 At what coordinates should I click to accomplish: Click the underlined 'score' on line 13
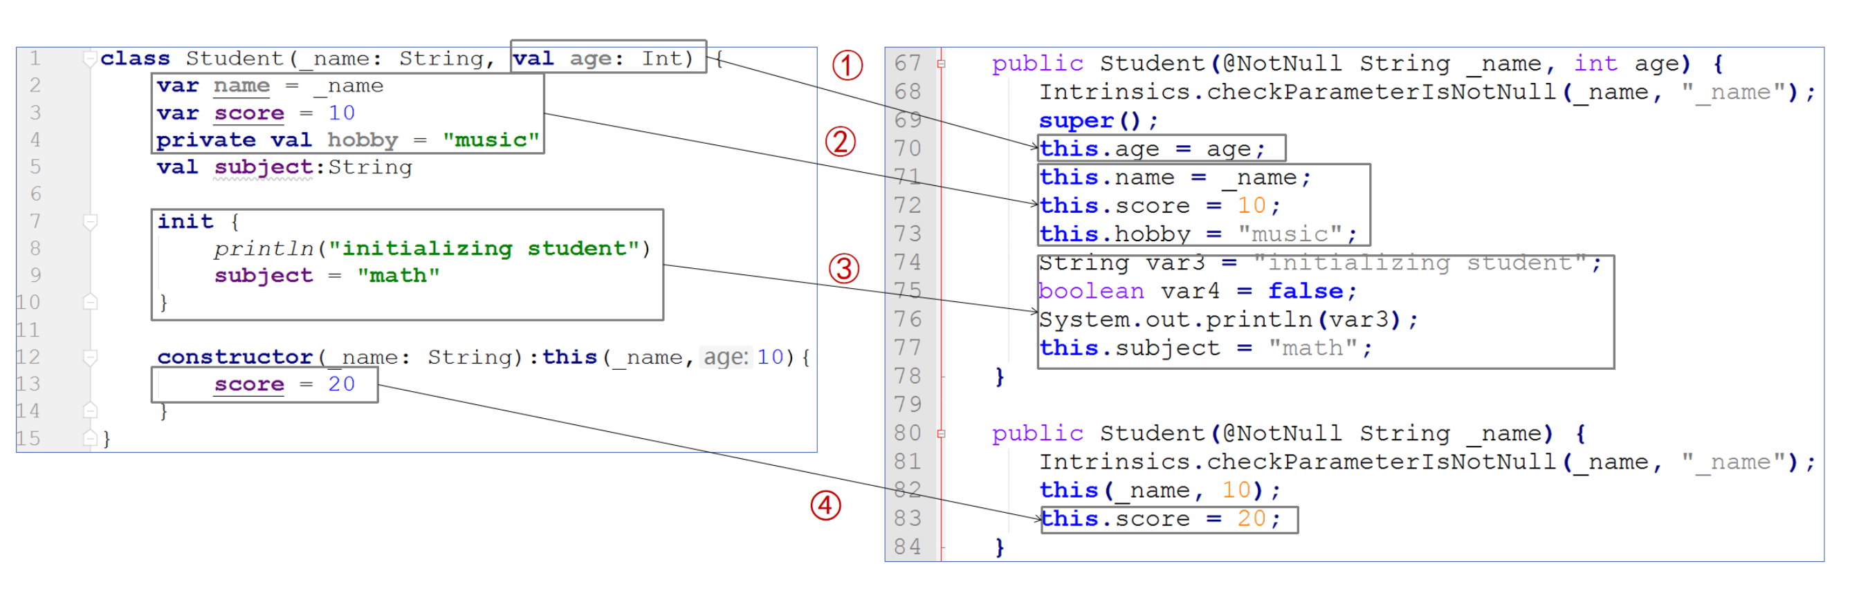(x=249, y=384)
